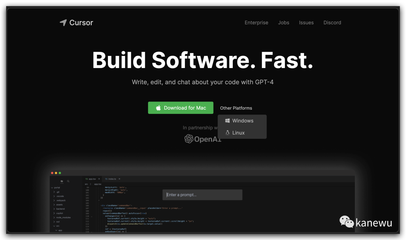Click the Cursor arrow logo icon
The image size is (406, 240).
(63, 23)
